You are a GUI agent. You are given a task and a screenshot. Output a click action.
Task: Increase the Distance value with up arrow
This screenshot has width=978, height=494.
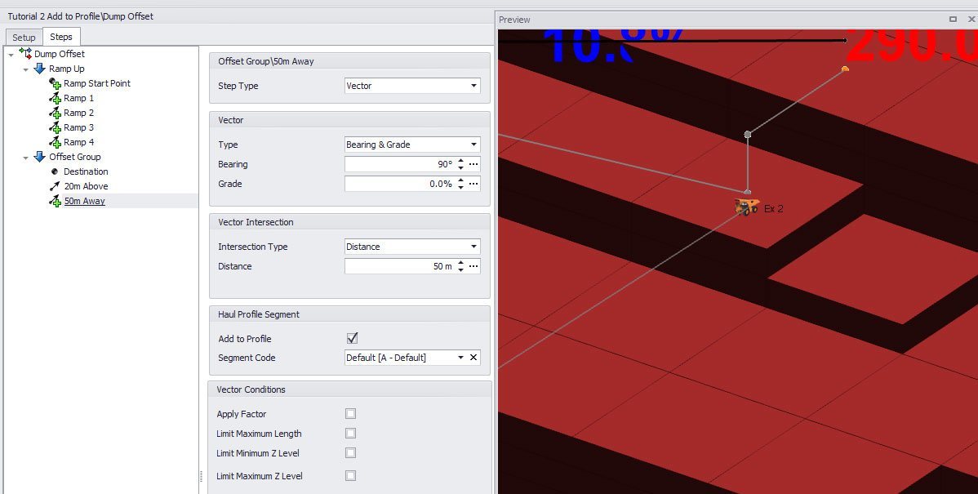[x=461, y=263]
